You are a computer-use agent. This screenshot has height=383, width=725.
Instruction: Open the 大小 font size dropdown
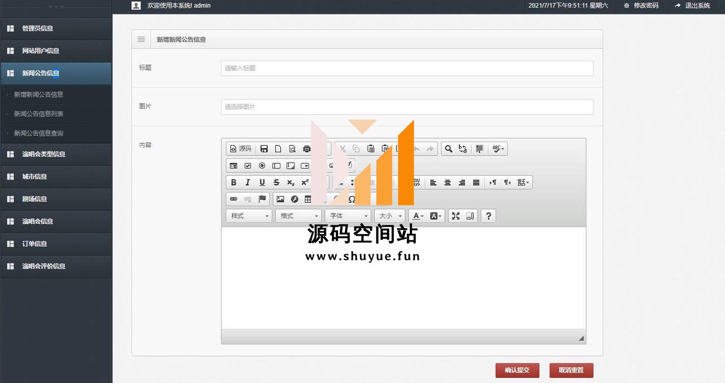point(390,216)
